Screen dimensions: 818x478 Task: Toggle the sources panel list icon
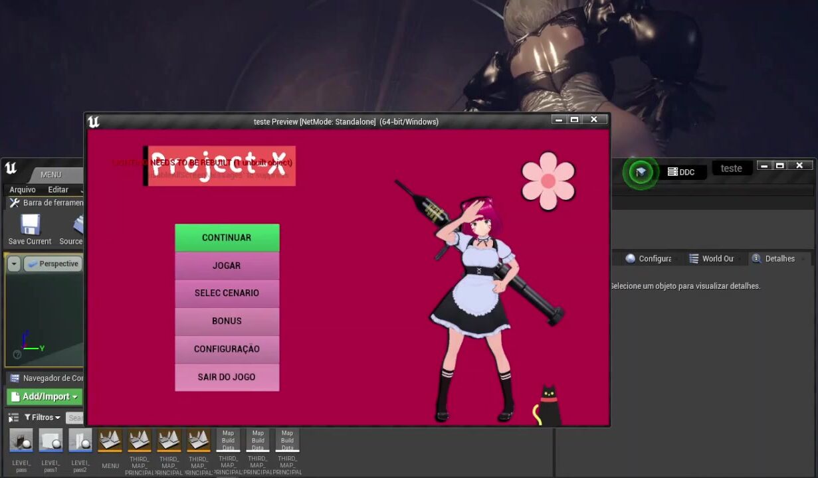point(13,418)
